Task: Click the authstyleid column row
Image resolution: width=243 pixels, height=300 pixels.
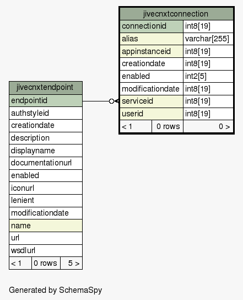Action: (x=46, y=113)
